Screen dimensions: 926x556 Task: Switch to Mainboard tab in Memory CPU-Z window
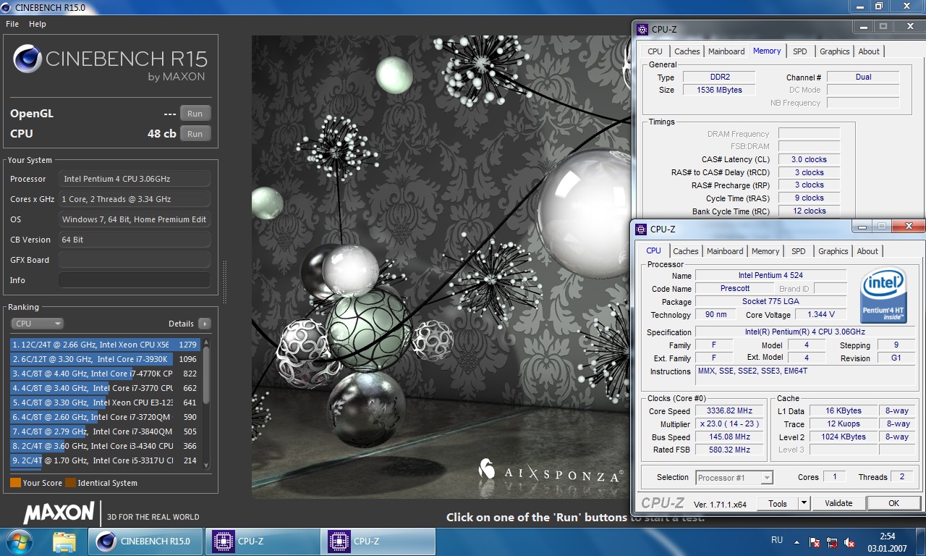tap(726, 51)
